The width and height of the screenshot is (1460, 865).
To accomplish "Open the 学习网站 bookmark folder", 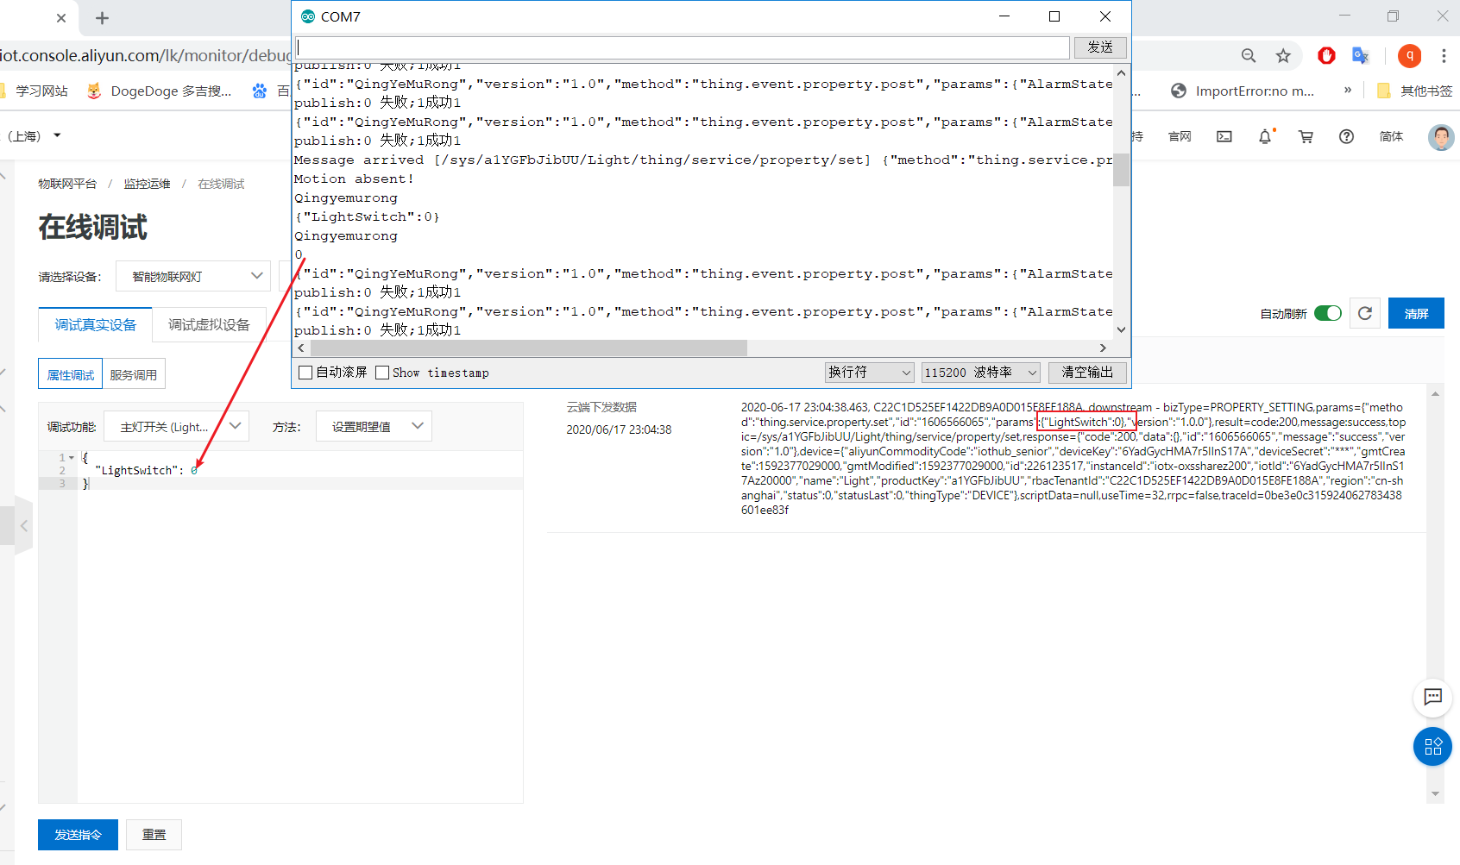I will coord(35,91).
